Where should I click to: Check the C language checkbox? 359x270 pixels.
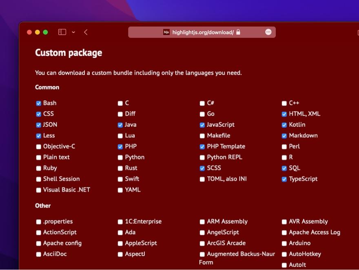120,104
